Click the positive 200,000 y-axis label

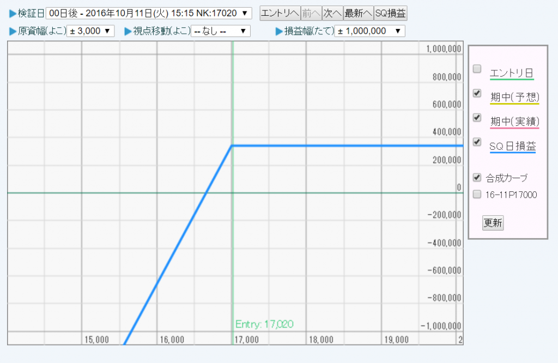click(x=447, y=160)
